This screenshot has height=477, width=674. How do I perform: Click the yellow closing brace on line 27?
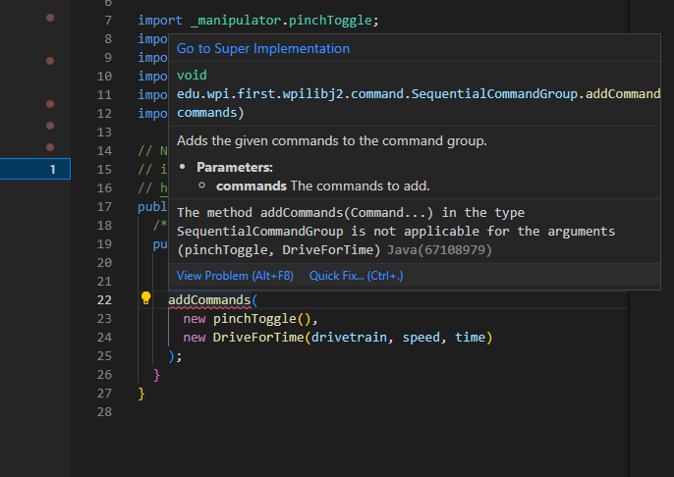click(x=141, y=394)
